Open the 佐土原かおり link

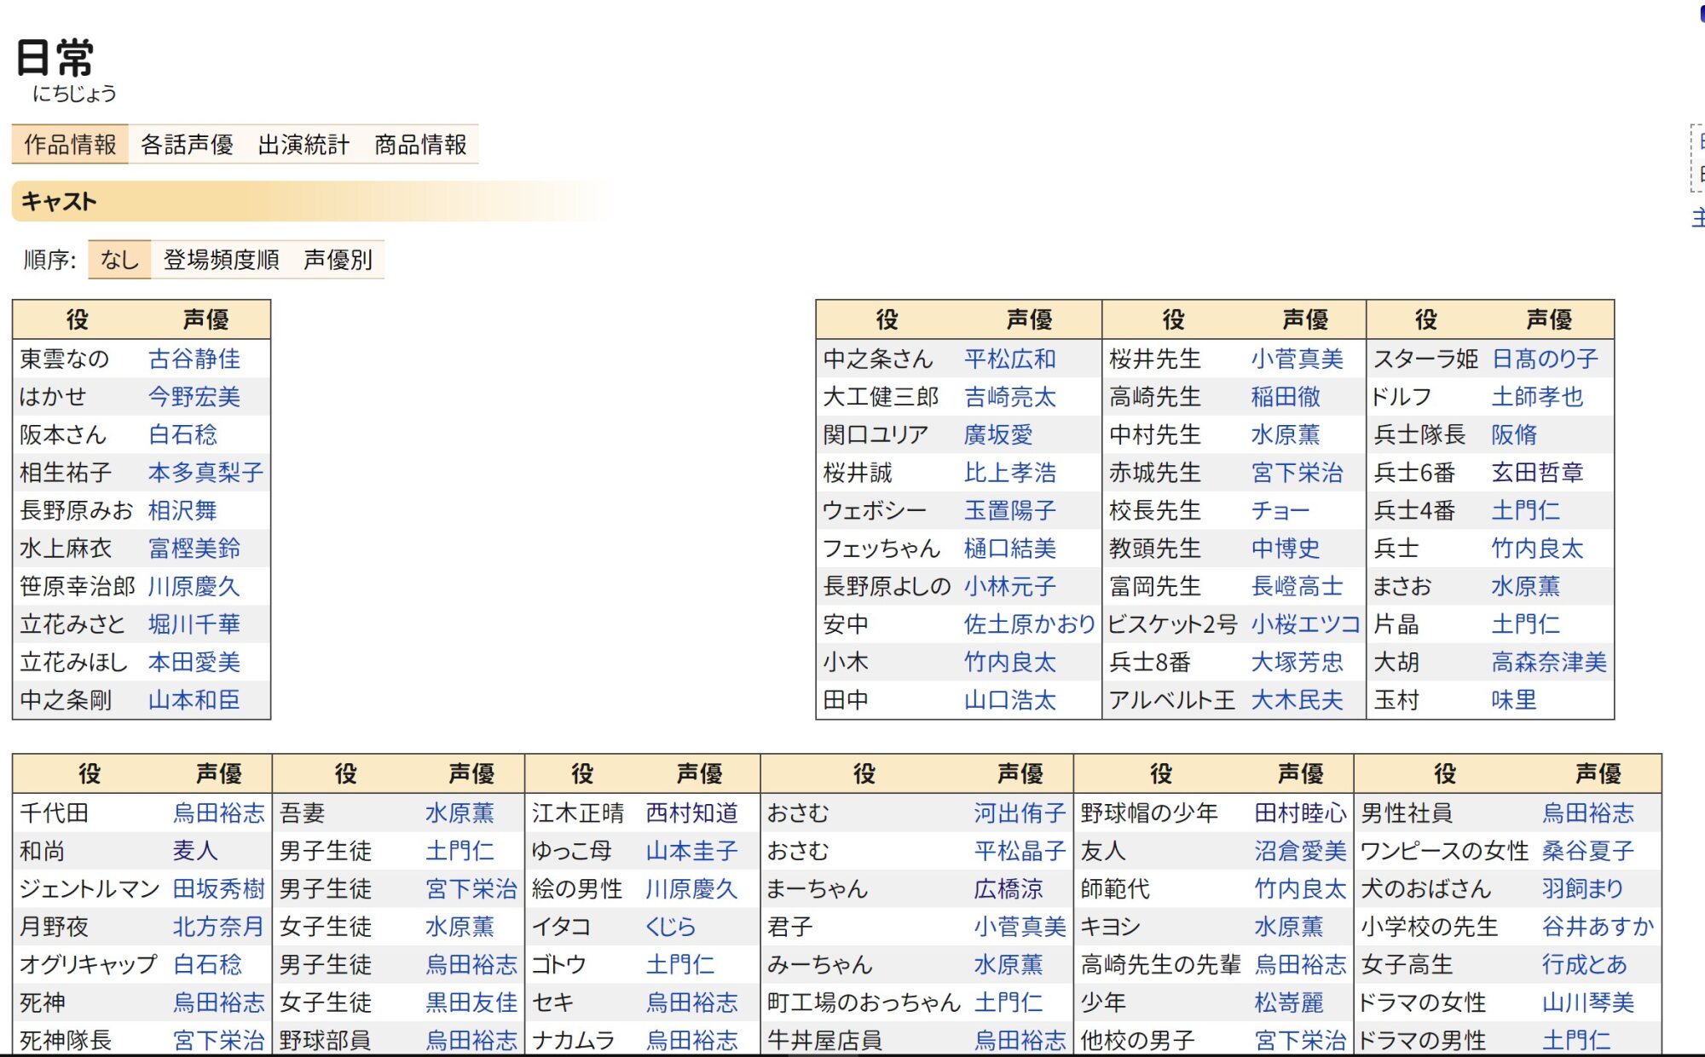tap(1030, 624)
